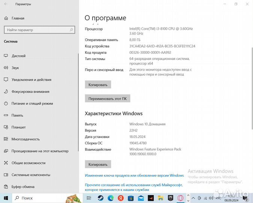
Task: Select product code 00326-30000-00001-AA992
Action: click(x=150, y=53)
